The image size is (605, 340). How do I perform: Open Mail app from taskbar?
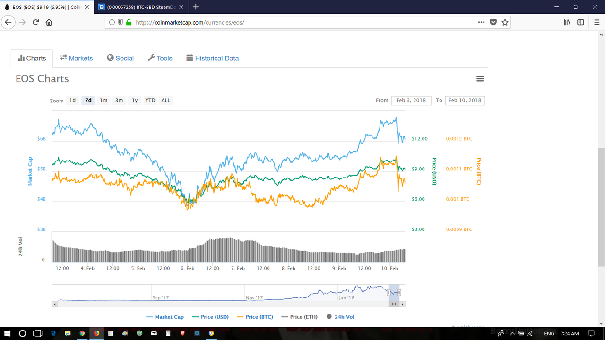[154, 333]
